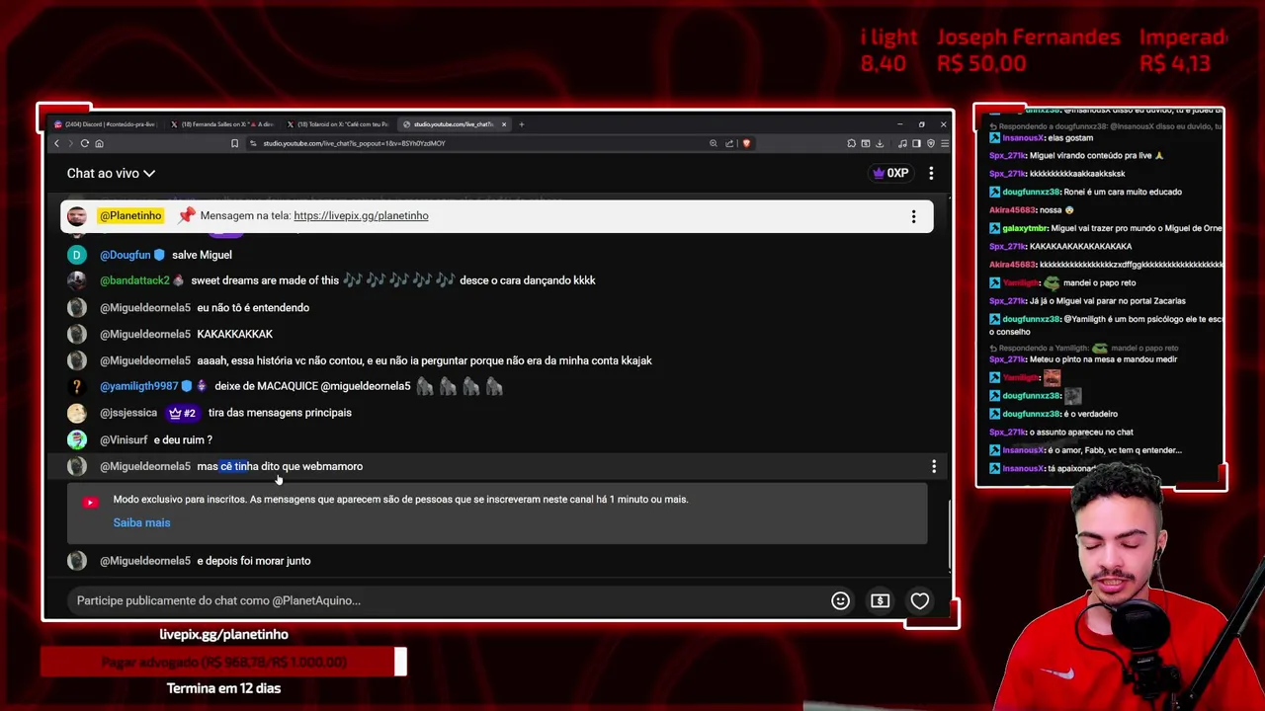Click the chat message input field
The height and width of the screenshot is (711, 1265).
coord(445,600)
